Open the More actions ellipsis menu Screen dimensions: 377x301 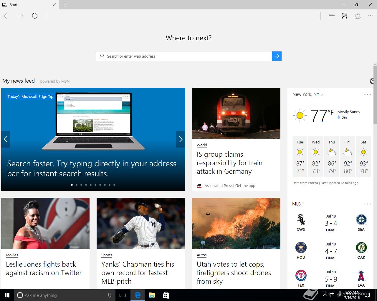pos(371,16)
